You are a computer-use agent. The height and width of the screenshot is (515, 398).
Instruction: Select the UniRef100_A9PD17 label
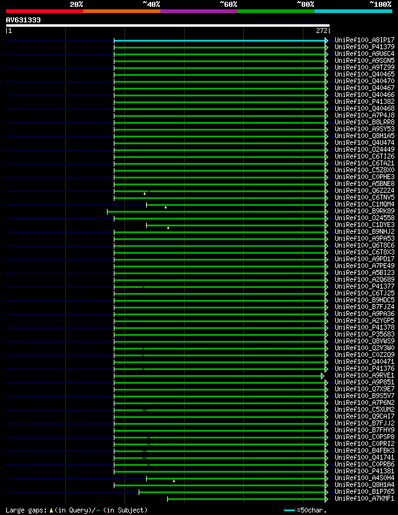pyautogui.click(x=364, y=259)
